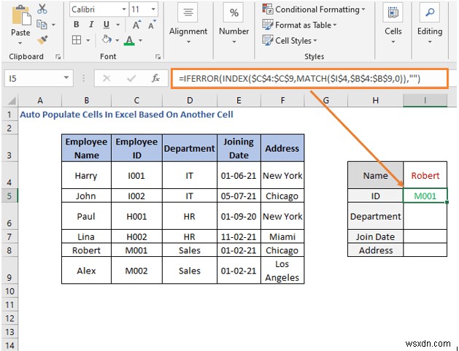Click inside the IFERROR formula bar

pos(309,79)
